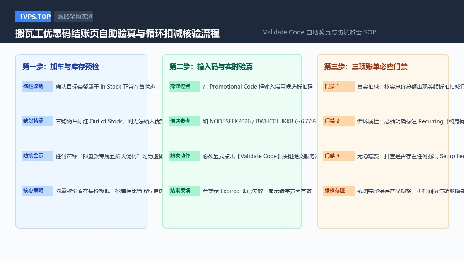
Task: Click text 若提示 Expired 即已失效
Action: (x=257, y=191)
